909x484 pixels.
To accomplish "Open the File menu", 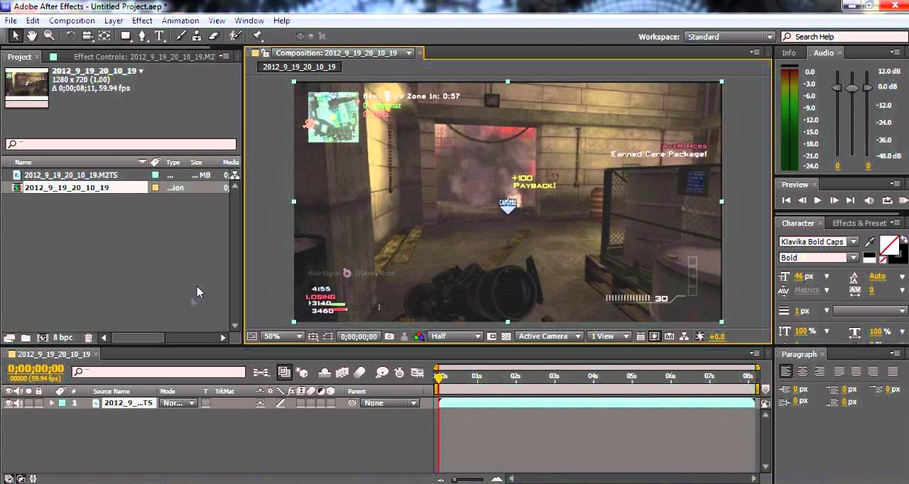I will coord(11,21).
